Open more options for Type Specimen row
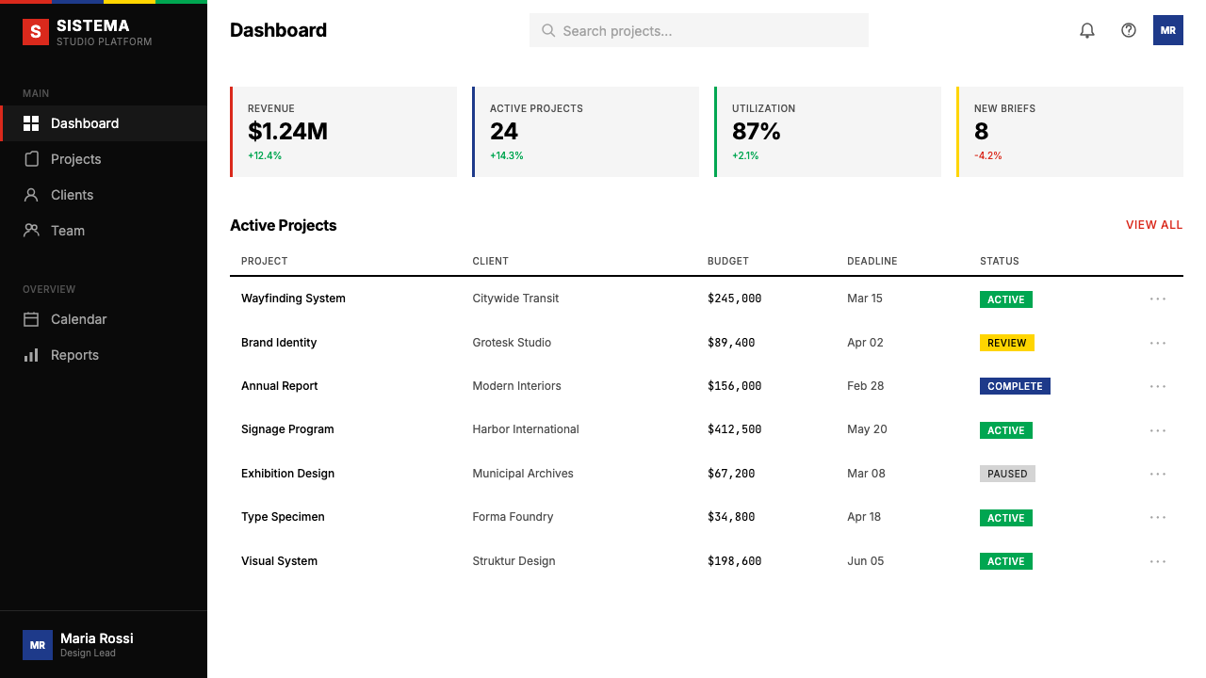This screenshot has height=678, width=1206. (x=1158, y=518)
